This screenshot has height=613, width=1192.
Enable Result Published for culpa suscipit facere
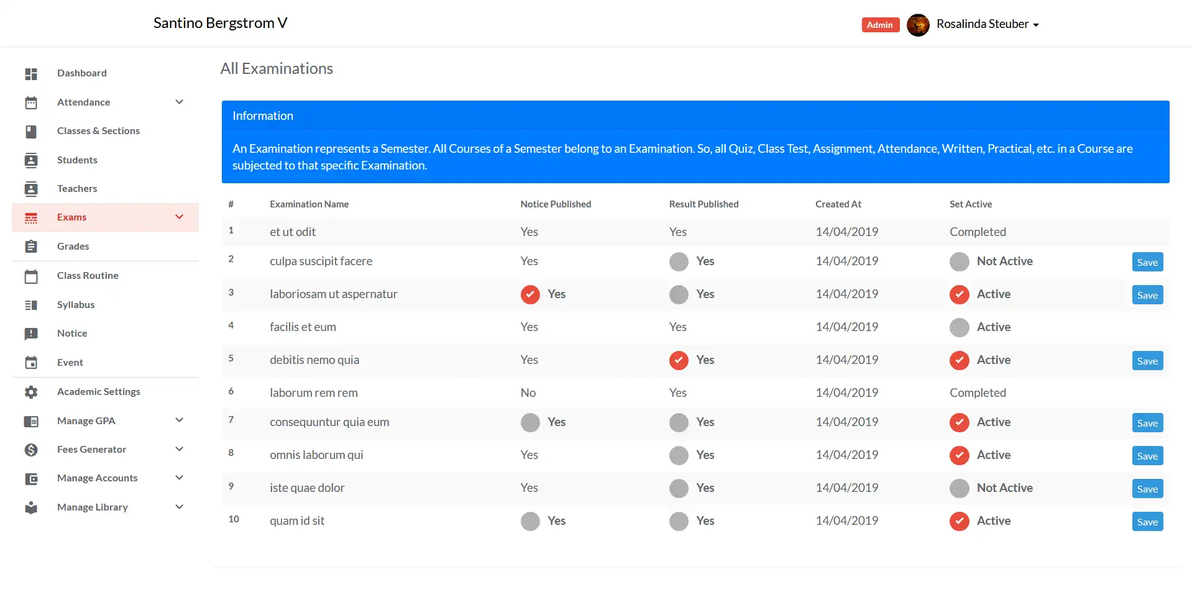coord(679,261)
